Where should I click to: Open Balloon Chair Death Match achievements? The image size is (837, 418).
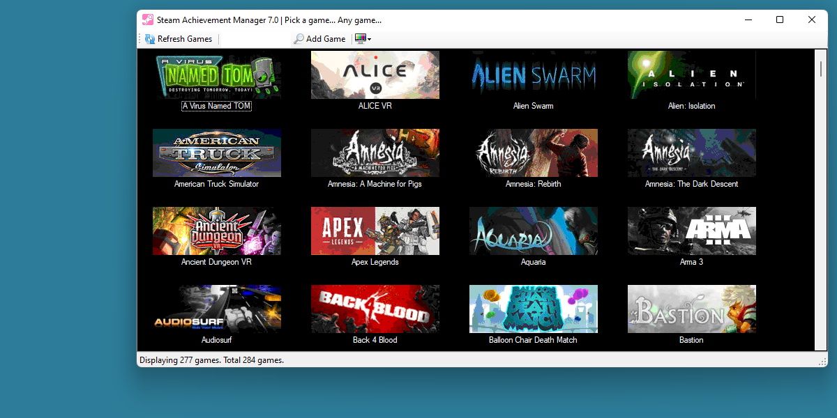(x=533, y=309)
